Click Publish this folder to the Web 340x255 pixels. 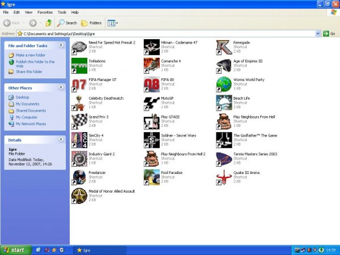tap(35, 63)
